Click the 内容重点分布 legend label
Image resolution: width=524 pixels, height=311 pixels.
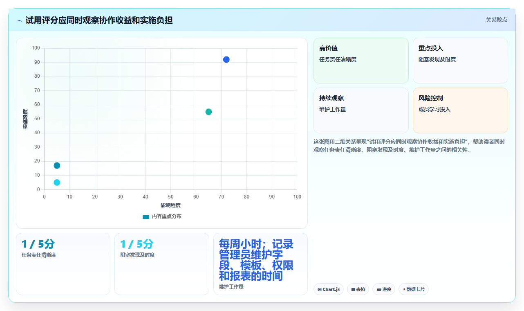point(166,216)
